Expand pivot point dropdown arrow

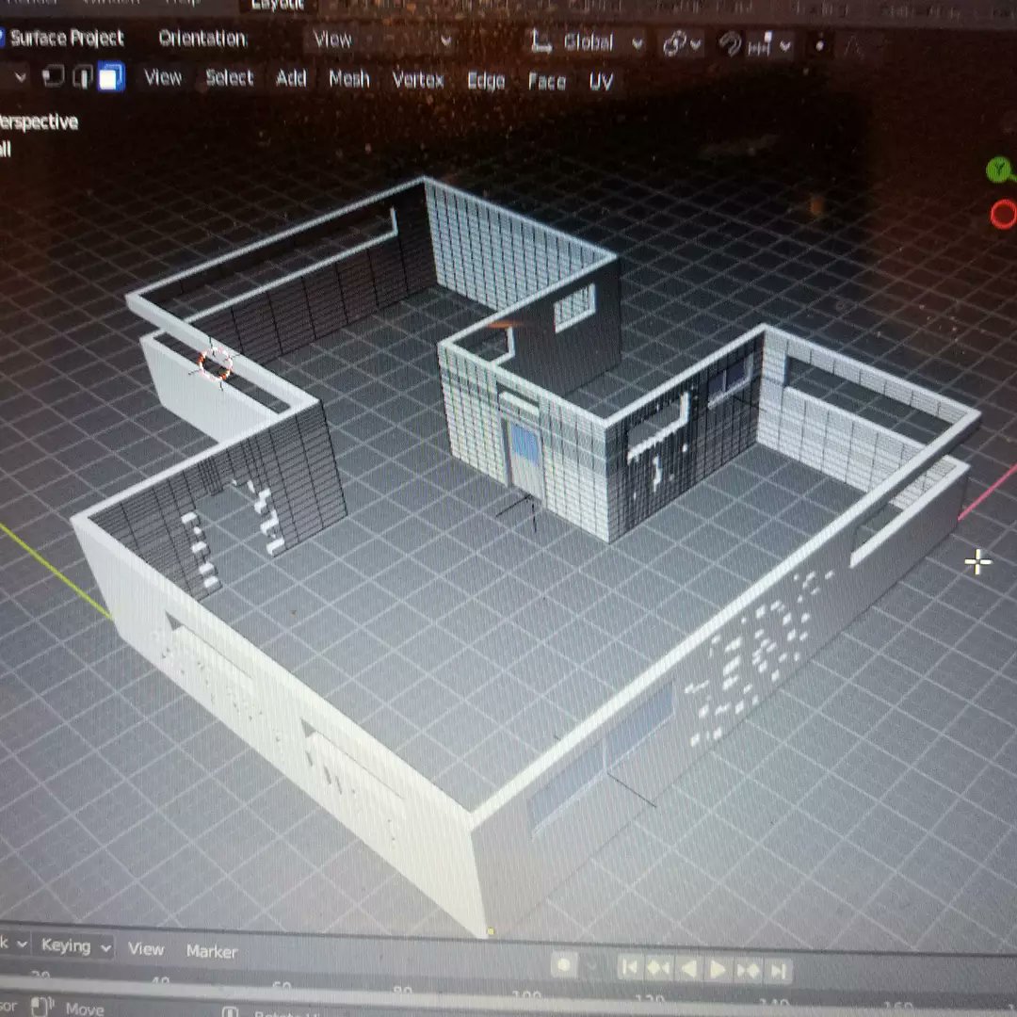696,45
